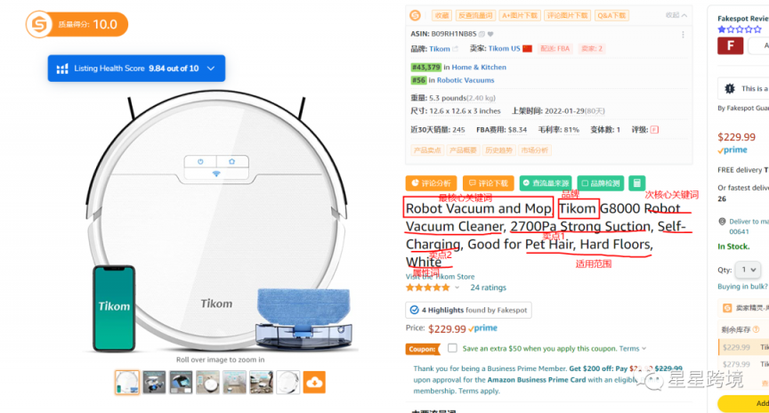Click the orange cloud download icon
Screen dimensions: 769x413
click(x=314, y=382)
